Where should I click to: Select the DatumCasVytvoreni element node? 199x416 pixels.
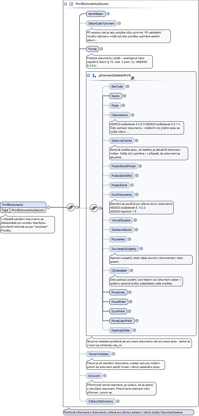[x=101, y=23]
